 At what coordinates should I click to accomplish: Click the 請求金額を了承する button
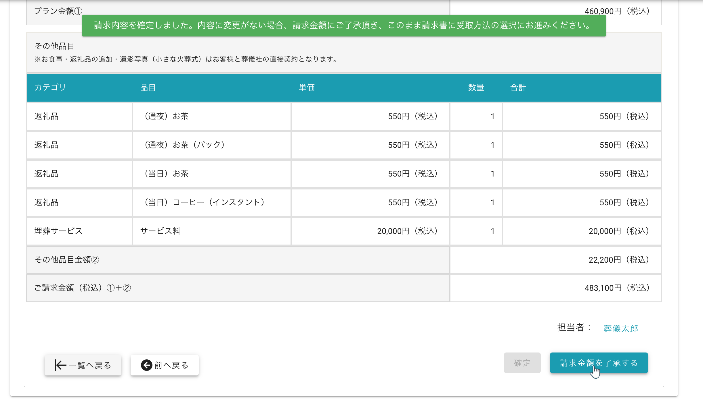pyautogui.click(x=599, y=363)
